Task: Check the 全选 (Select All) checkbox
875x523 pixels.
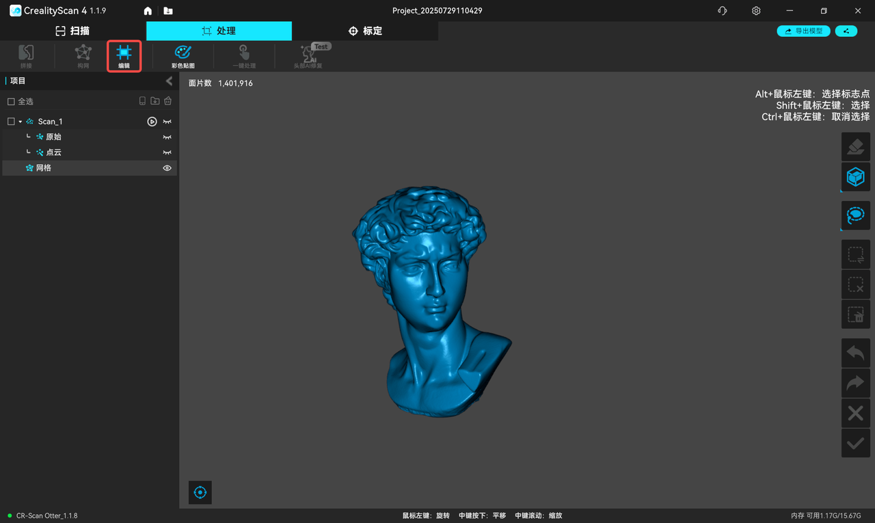Action: [11, 101]
